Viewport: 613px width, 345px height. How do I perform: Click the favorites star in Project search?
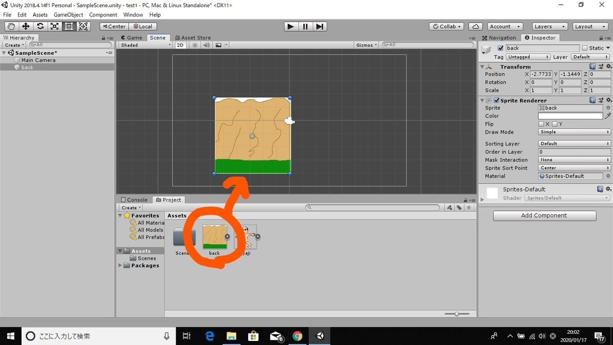[469, 208]
